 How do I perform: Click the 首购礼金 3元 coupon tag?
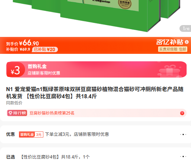pos(31,134)
